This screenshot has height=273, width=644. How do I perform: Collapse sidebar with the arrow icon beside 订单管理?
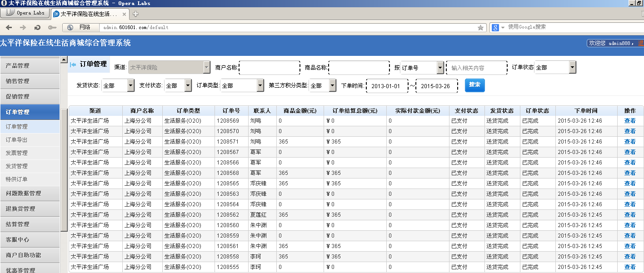73,64
